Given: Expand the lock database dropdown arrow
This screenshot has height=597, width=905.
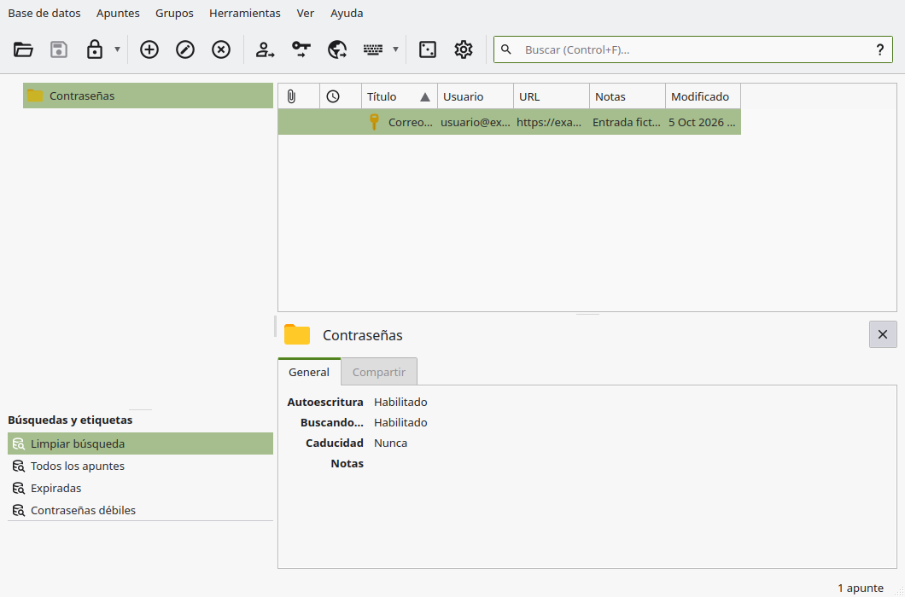Looking at the screenshot, I should click(x=117, y=49).
